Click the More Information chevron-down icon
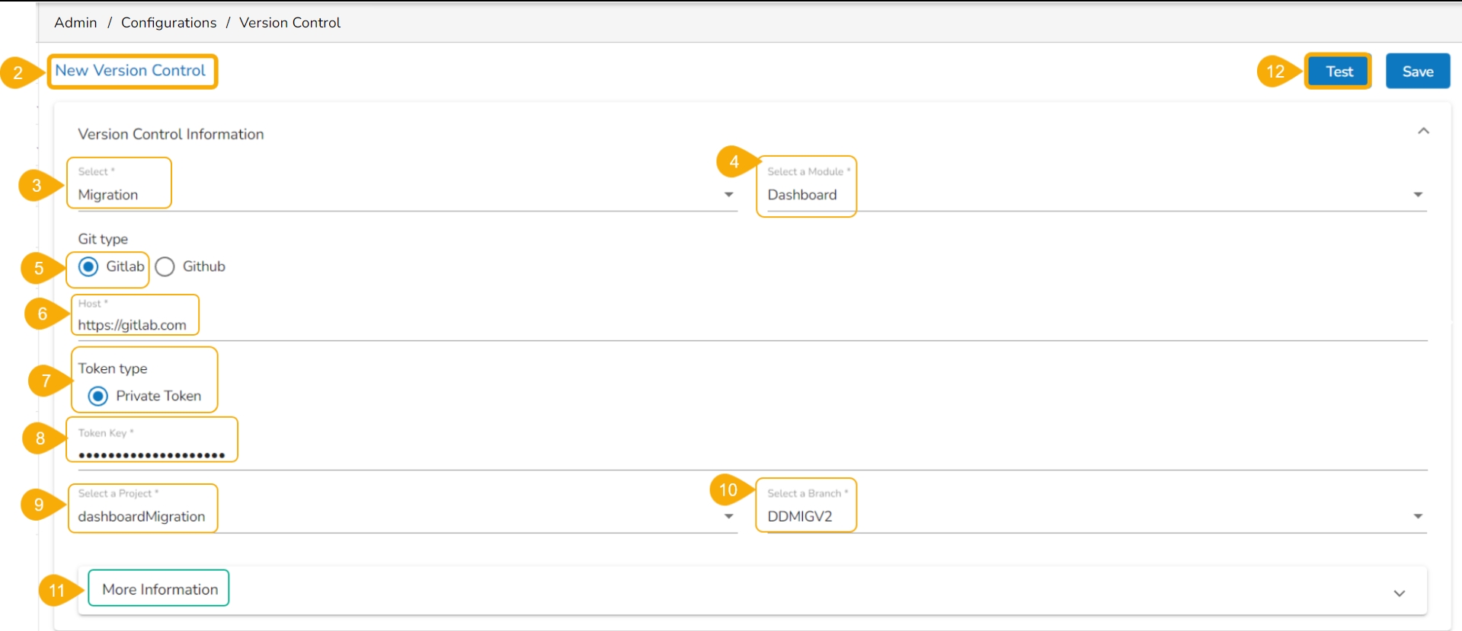1462x631 pixels. click(1399, 593)
